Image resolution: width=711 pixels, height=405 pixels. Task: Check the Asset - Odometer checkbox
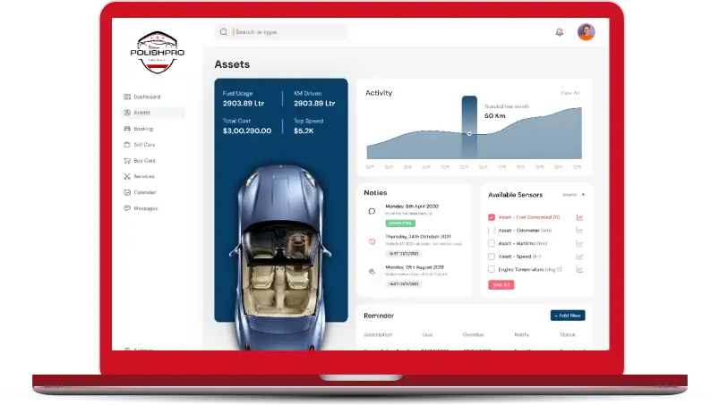[x=492, y=230]
